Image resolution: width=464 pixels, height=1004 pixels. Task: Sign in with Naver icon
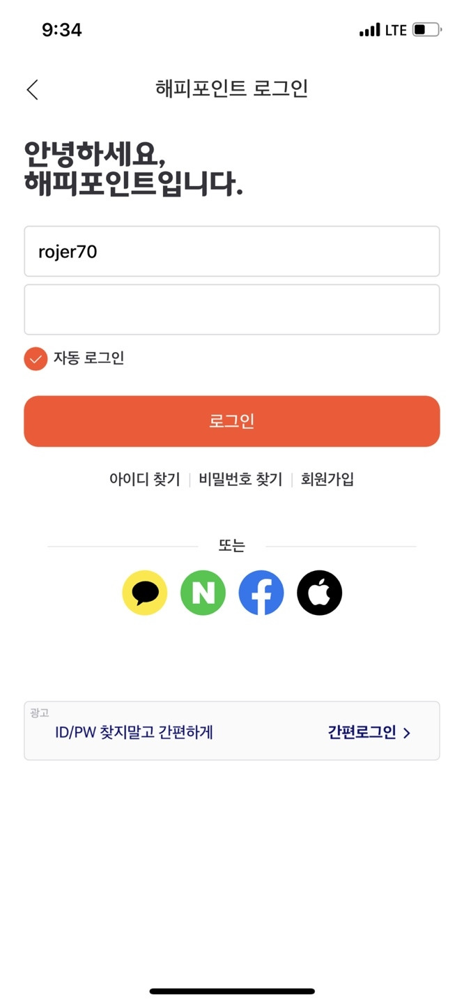point(203,593)
